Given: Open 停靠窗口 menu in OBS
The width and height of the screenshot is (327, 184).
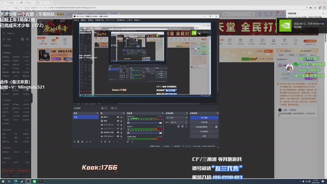Looking at the screenshot, I should pyautogui.click(x=99, y=20).
